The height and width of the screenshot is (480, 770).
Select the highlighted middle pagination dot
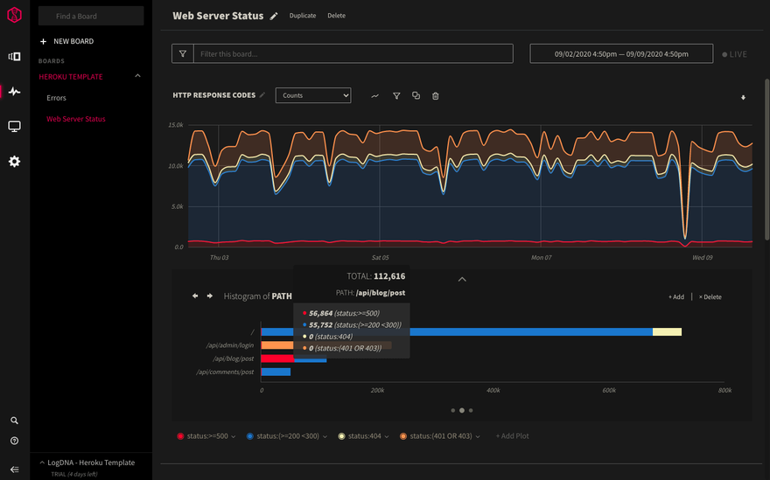tap(462, 410)
